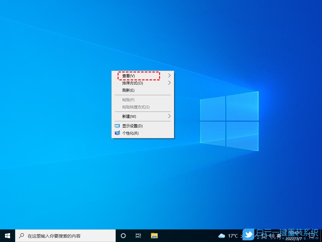
Task: Click the monitor icon beside 显示设置
Action: tap(117, 126)
